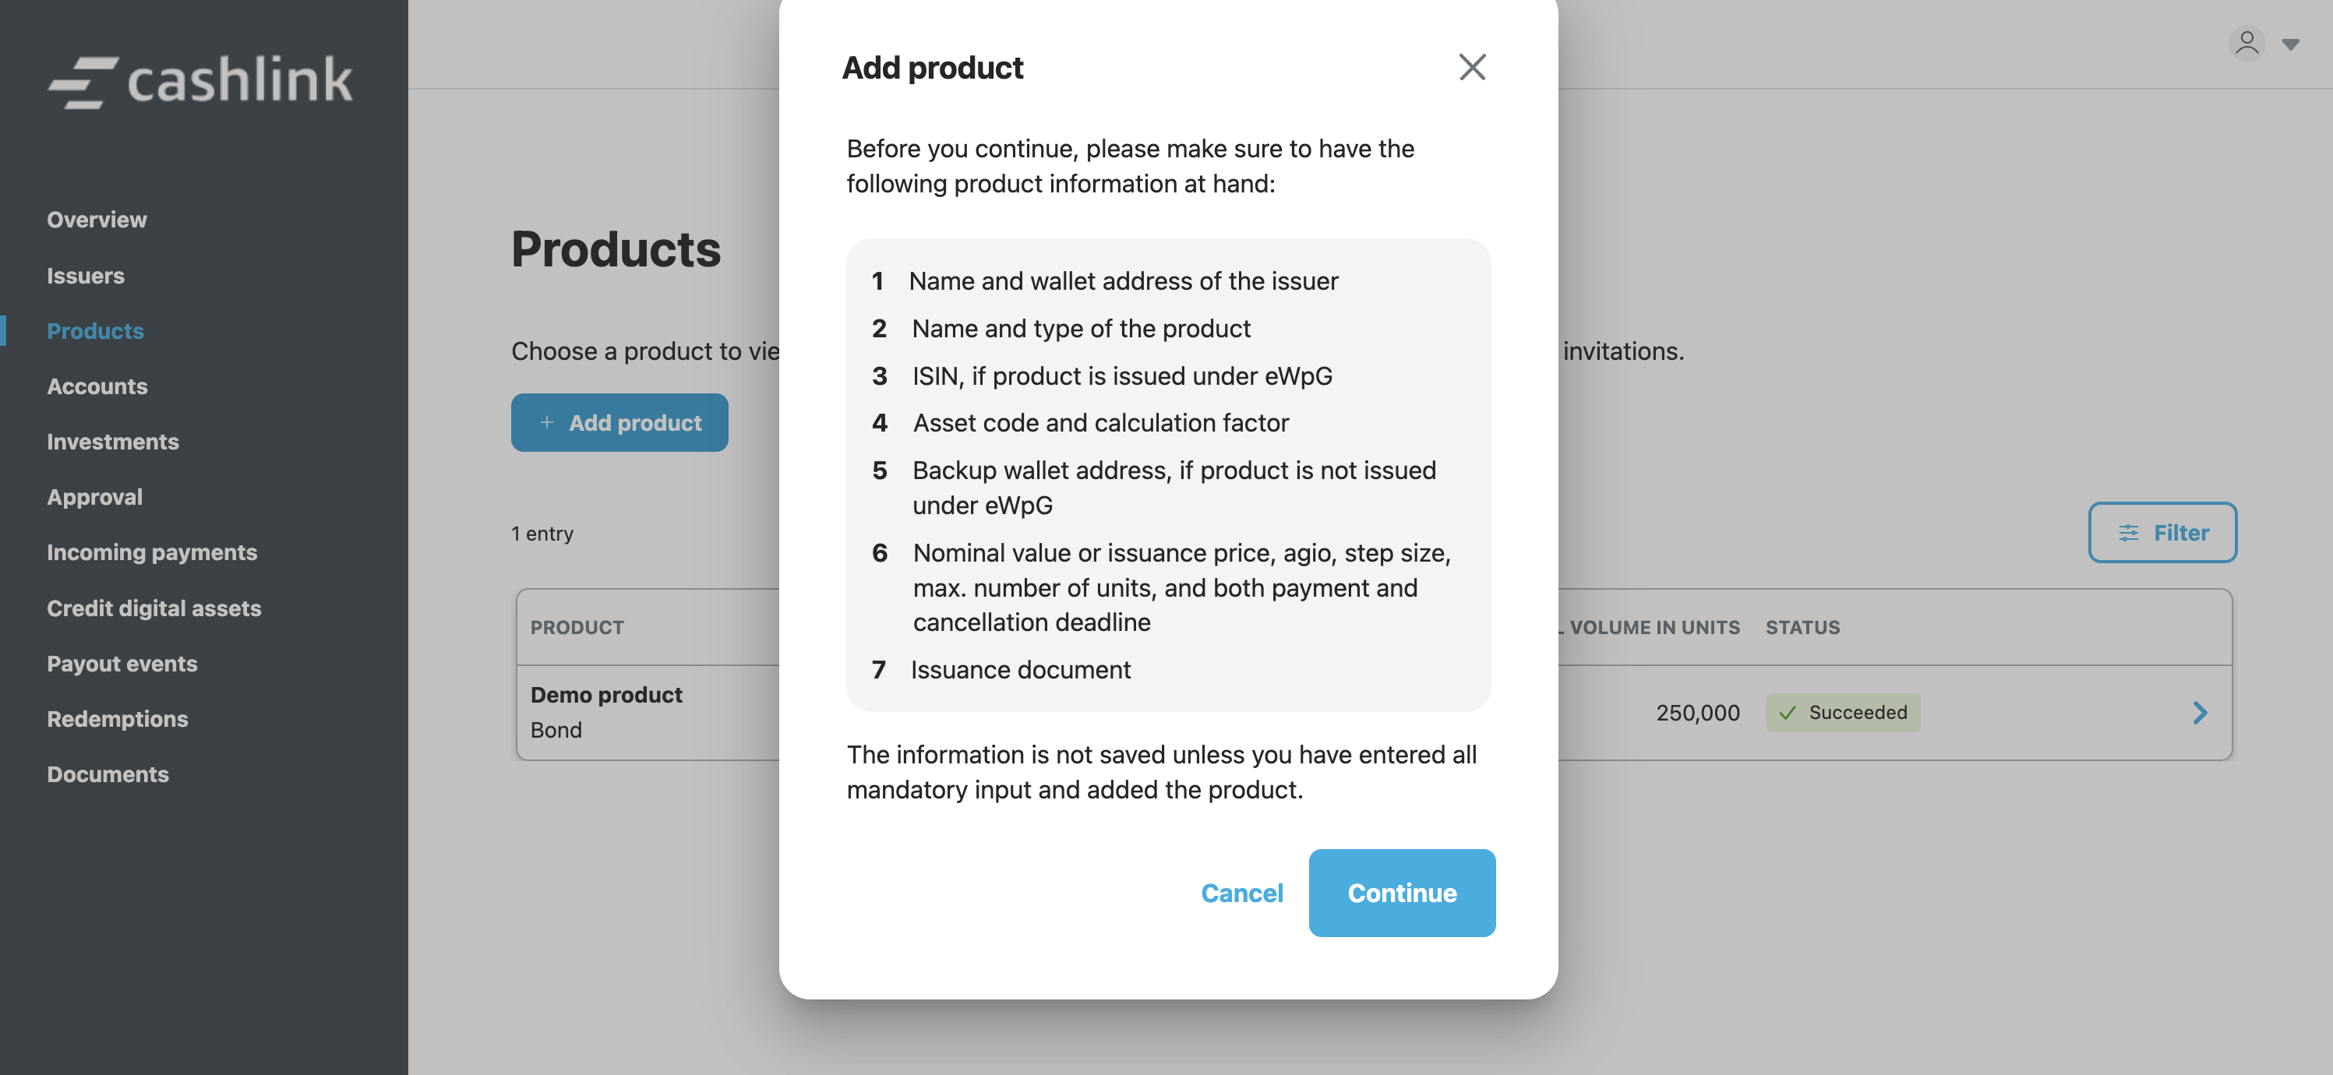Open Demo product row chevron
This screenshot has width=2333, height=1075.
2199,713
